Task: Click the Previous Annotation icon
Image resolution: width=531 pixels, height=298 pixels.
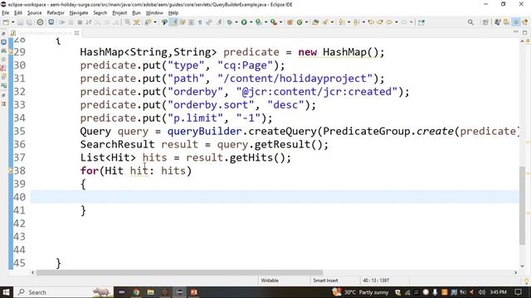Action: (x=356, y=22)
